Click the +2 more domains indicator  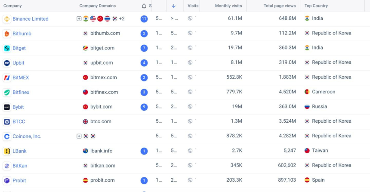(x=121, y=19)
